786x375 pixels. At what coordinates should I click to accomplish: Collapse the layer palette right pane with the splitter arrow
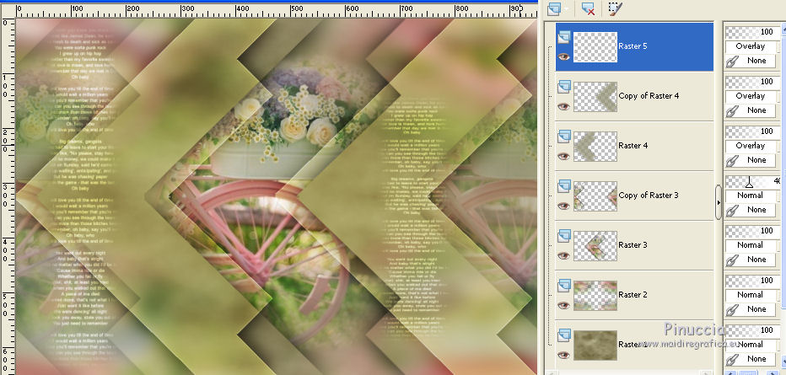719,202
